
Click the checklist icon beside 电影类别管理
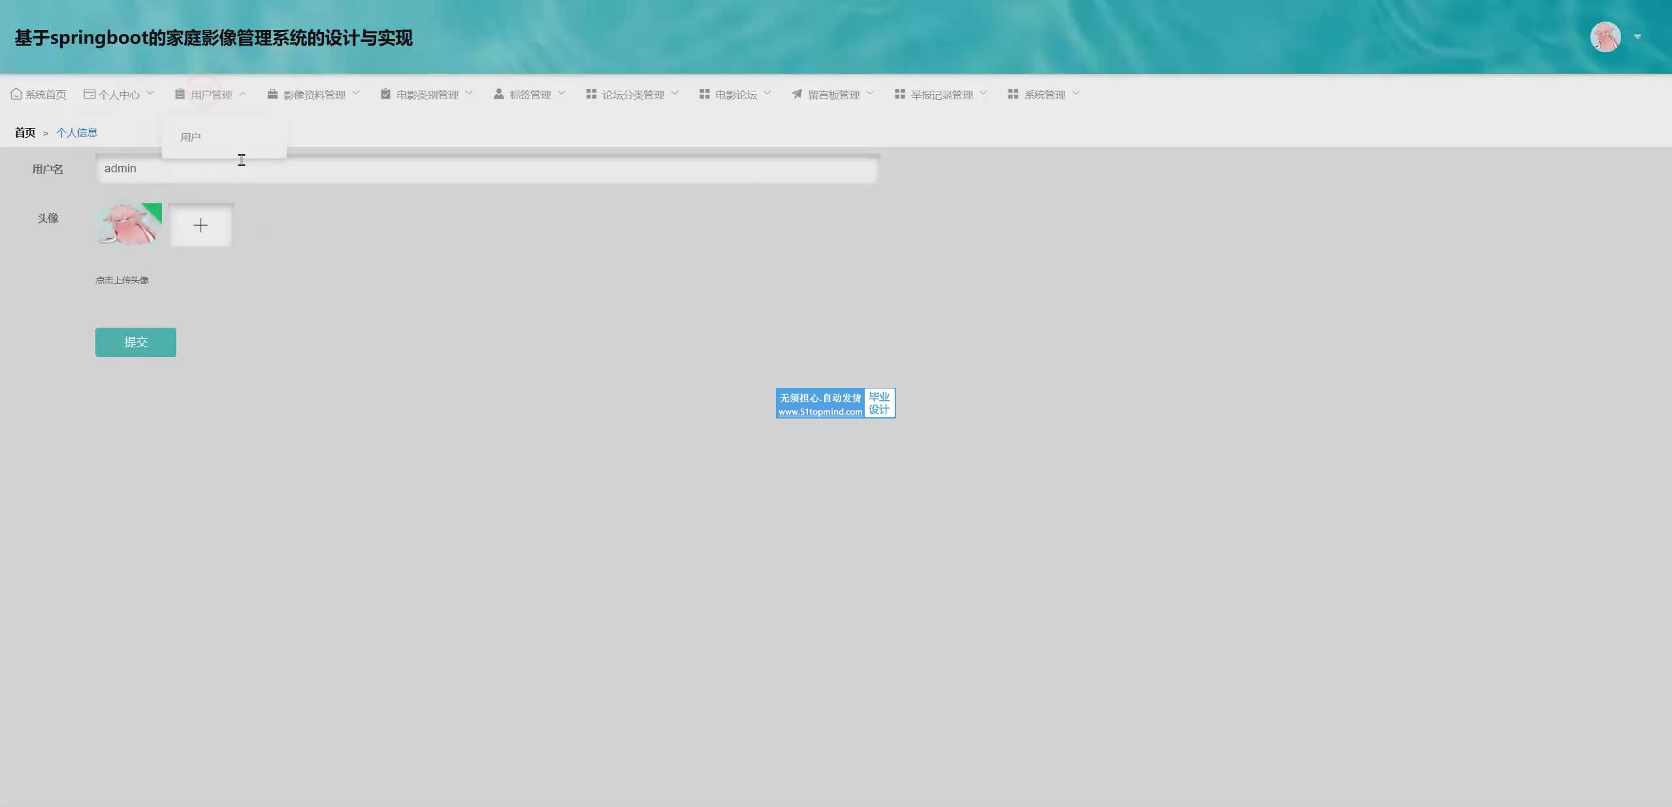(x=385, y=94)
